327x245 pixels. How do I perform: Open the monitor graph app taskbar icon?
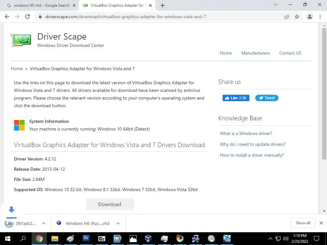pyautogui.click(x=164, y=239)
